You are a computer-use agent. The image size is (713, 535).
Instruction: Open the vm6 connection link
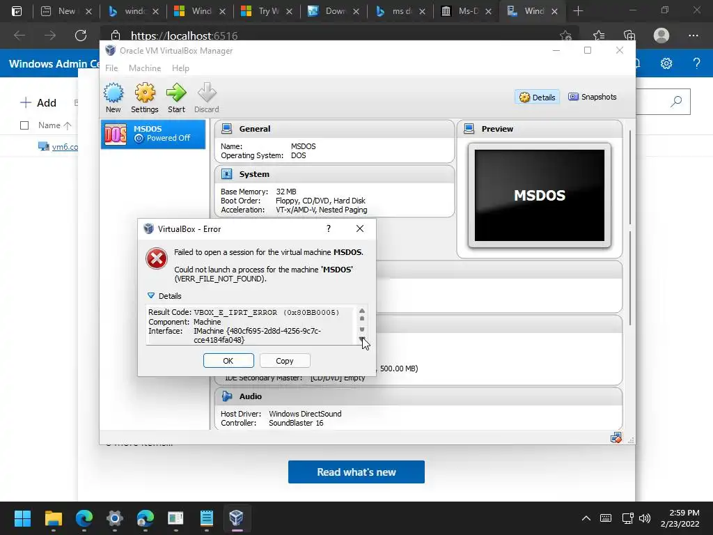tap(65, 147)
